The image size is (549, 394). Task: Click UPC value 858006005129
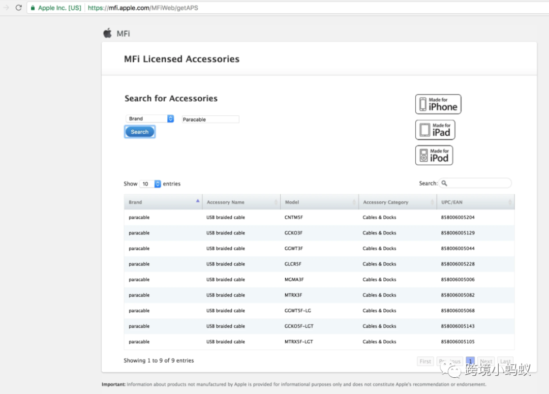(457, 233)
